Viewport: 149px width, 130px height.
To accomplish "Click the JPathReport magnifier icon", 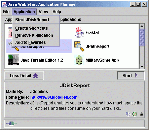I will pyautogui.click(x=79, y=46).
